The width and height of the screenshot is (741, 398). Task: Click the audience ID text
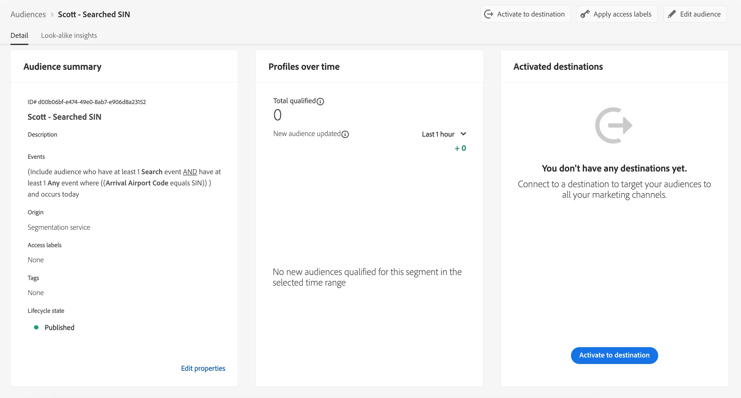pos(87,102)
